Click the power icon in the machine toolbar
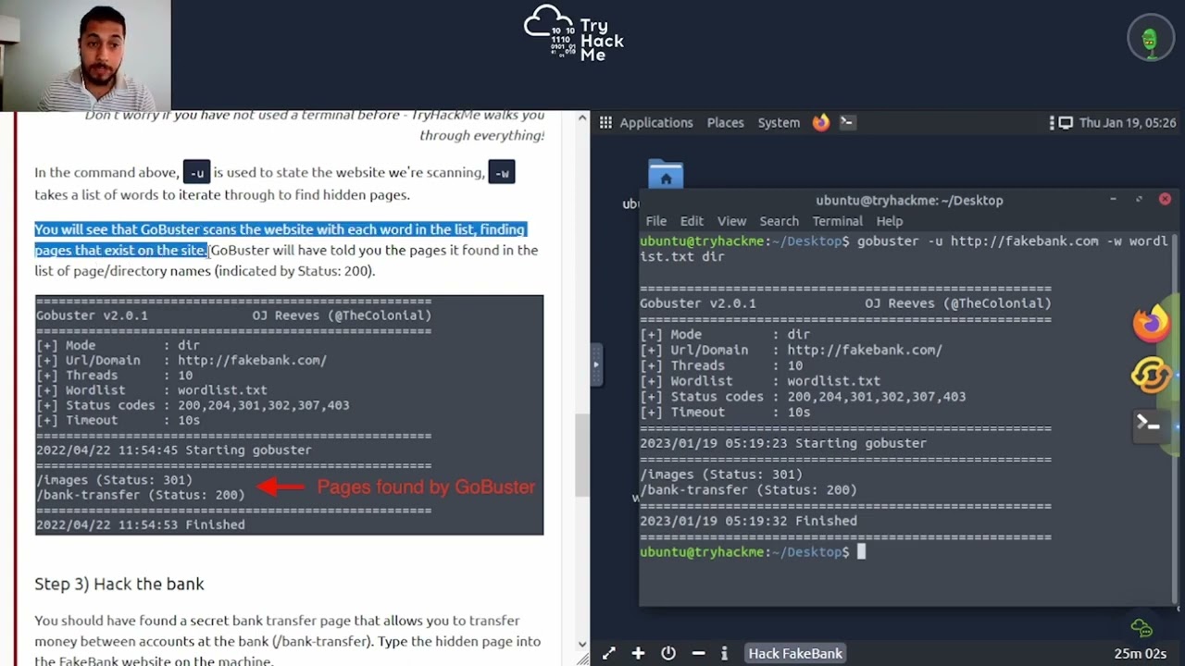Screen dimensions: 1185x666 pos(668,653)
